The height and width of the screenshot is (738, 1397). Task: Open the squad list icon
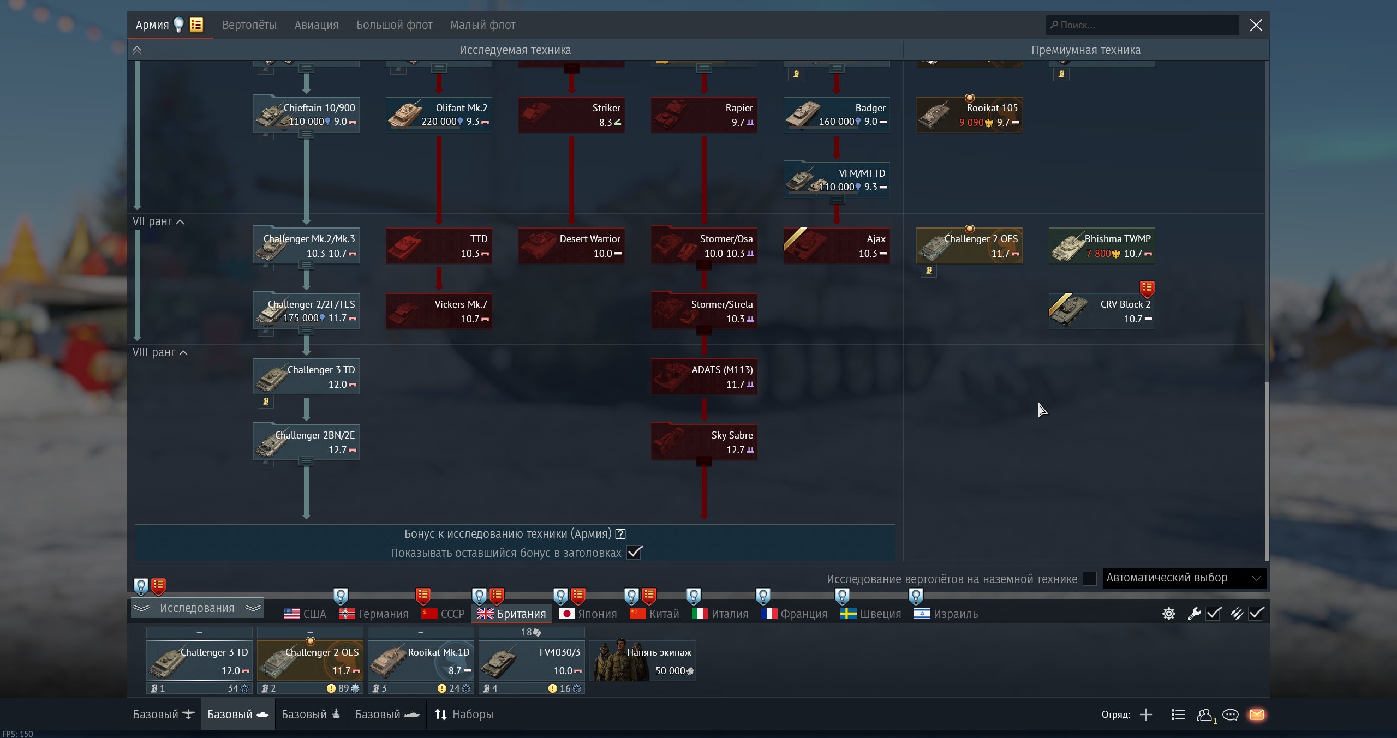click(x=1178, y=715)
